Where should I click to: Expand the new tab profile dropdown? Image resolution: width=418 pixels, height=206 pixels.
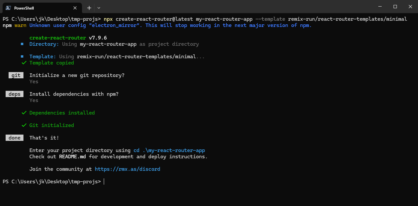coord(99,8)
